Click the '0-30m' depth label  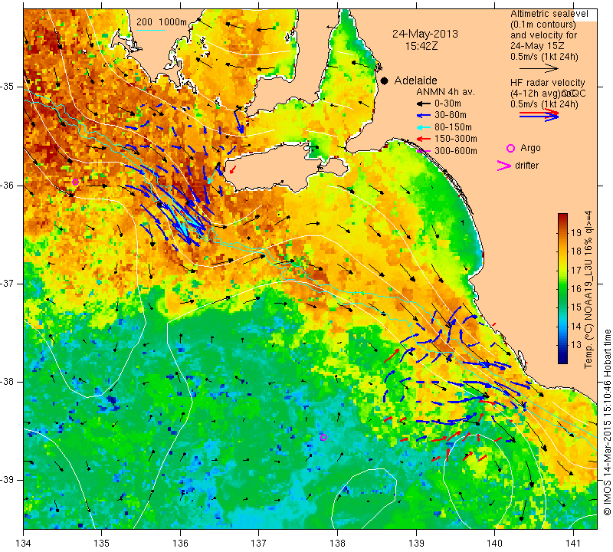click(447, 103)
